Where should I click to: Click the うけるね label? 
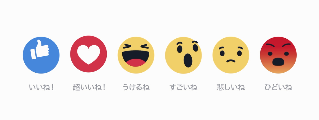point(136,87)
